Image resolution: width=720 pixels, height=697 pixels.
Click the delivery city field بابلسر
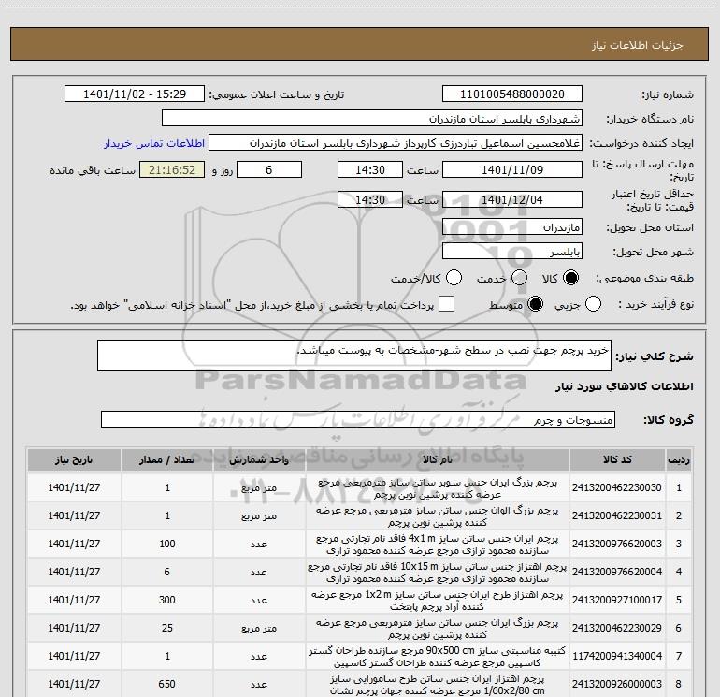pos(512,252)
